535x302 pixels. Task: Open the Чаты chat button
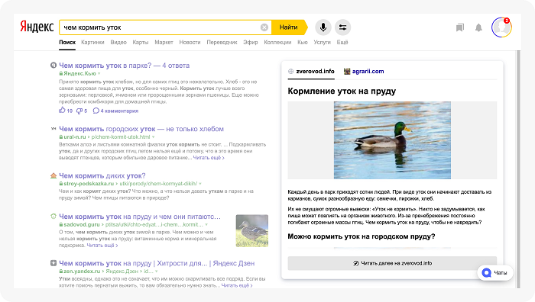pyautogui.click(x=494, y=273)
